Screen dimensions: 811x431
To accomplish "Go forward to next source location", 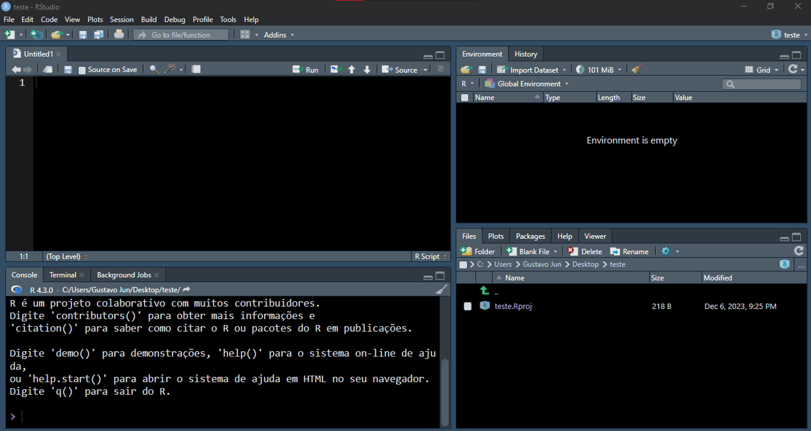I will pyautogui.click(x=28, y=69).
